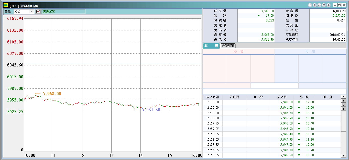Select the 15:57:35 trade row
The image size is (349, 160).
(x=272, y=145)
